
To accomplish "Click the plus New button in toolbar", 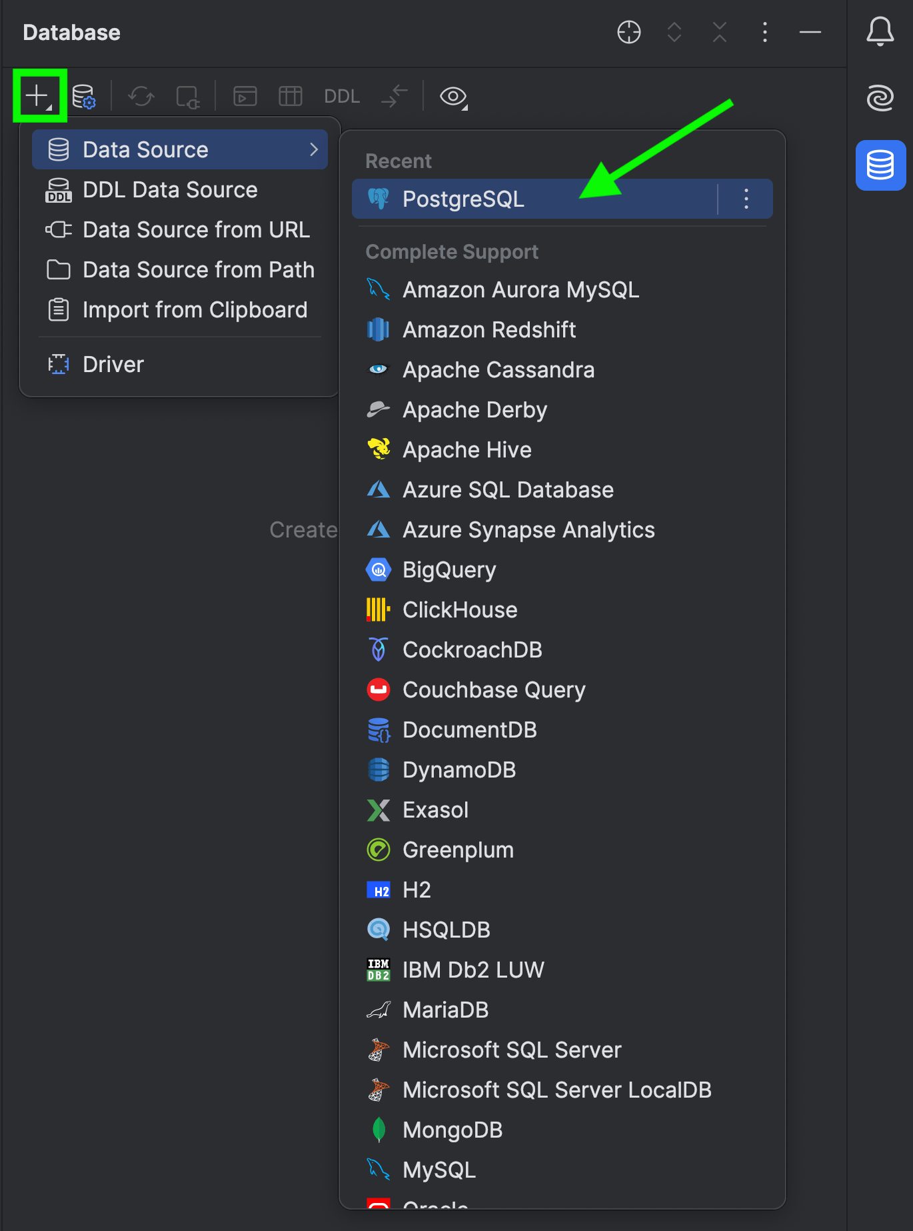I will (x=38, y=96).
